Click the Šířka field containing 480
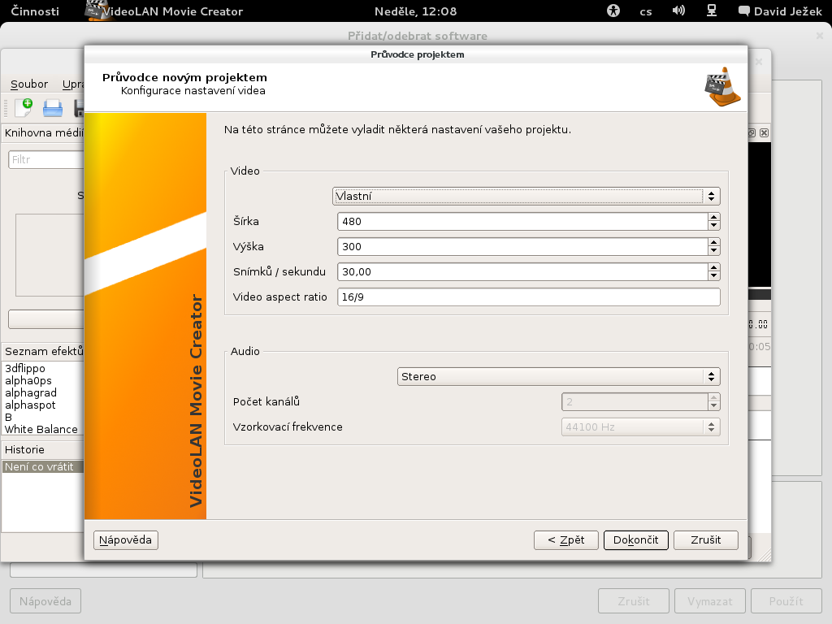832x624 pixels. (x=522, y=221)
